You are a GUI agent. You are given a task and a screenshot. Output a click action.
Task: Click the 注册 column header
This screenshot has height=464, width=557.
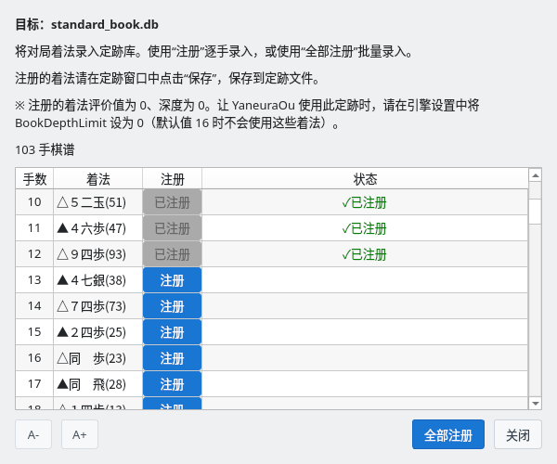(173, 178)
